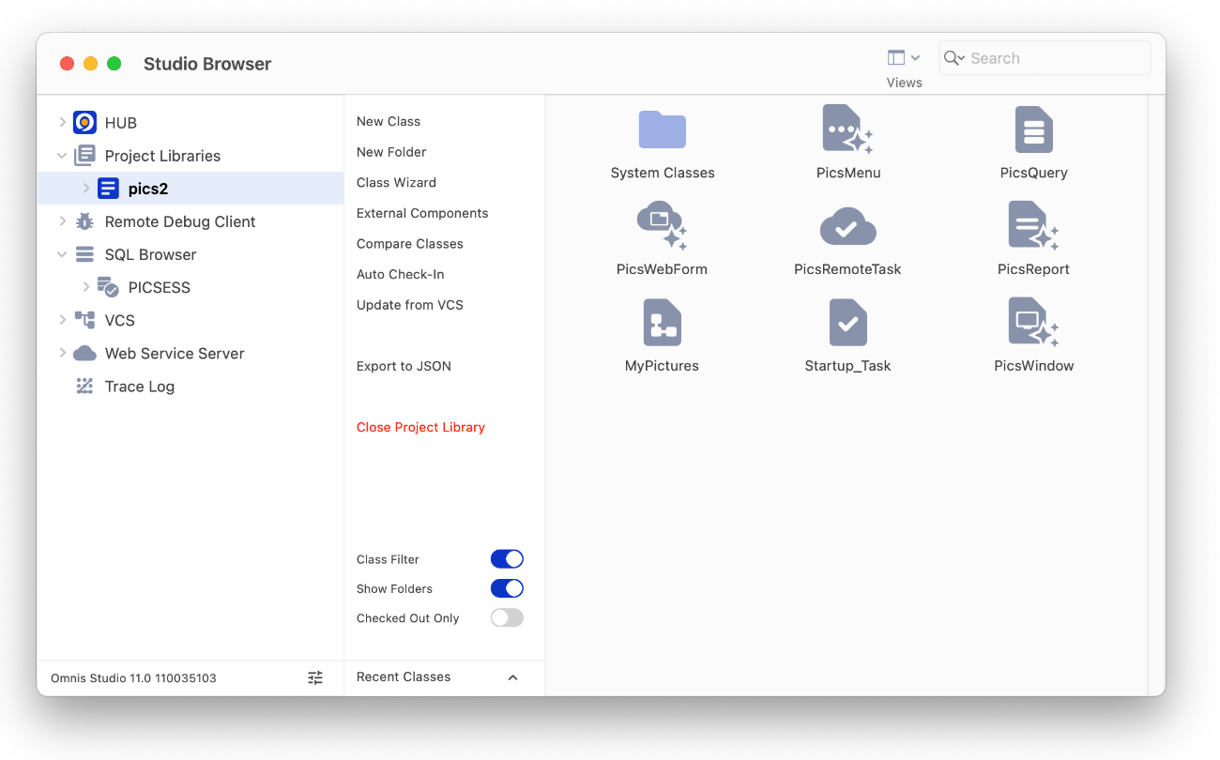
Task: Expand the Recent Classes panel chevron
Action: pyautogui.click(x=512, y=677)
